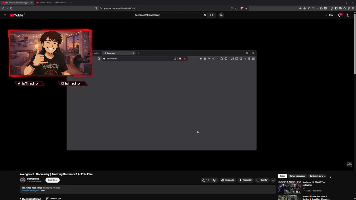This screenshot has width=356, height=200.
Task: Open the Ordenar por sort dropdown
Action: coord(53,199)
